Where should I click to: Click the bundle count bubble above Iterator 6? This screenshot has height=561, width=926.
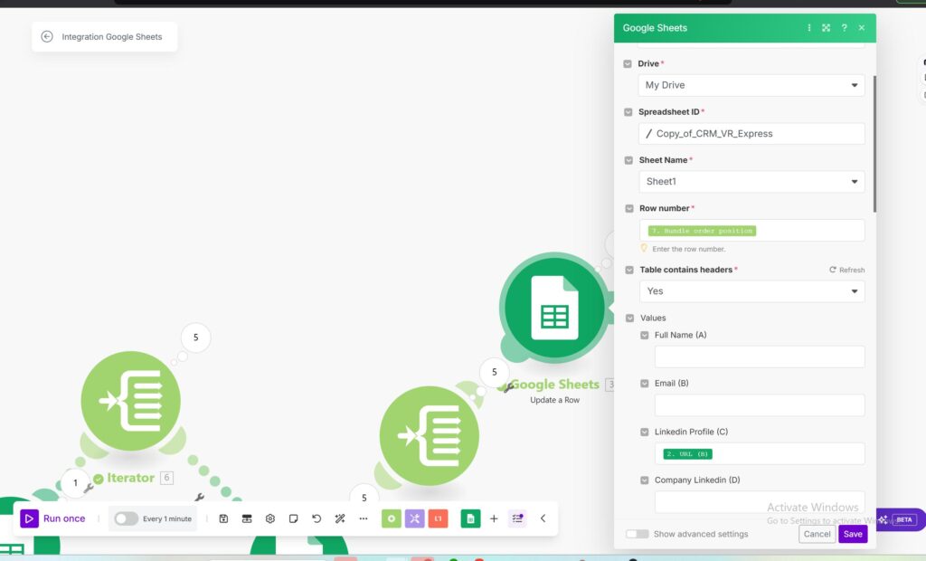click(x=195, y=338)
